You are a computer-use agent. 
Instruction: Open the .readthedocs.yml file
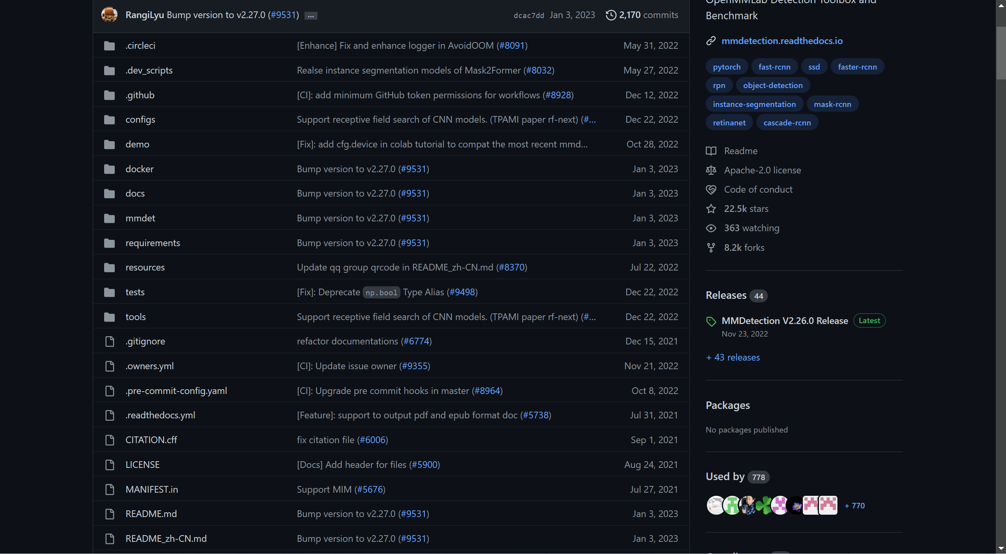point(160,415)
